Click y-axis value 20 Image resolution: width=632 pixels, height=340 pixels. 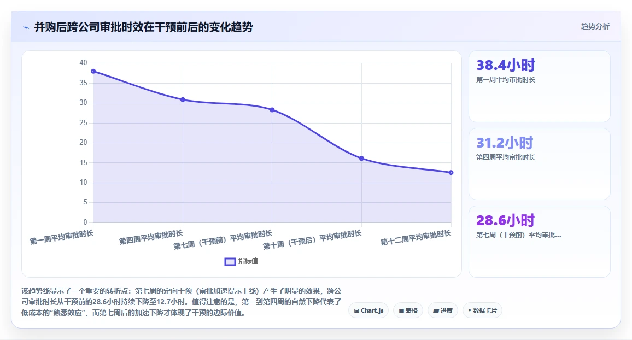83,142
